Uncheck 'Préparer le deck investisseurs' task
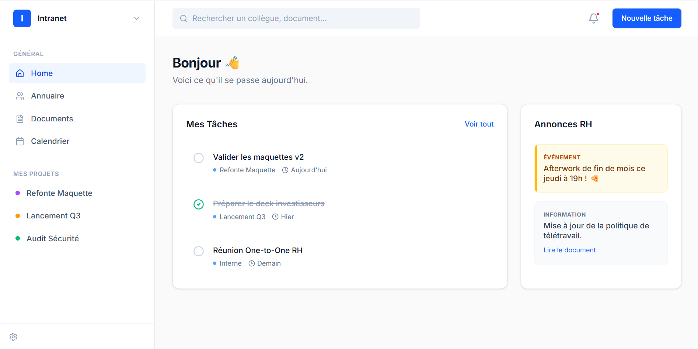 (199, 204)
